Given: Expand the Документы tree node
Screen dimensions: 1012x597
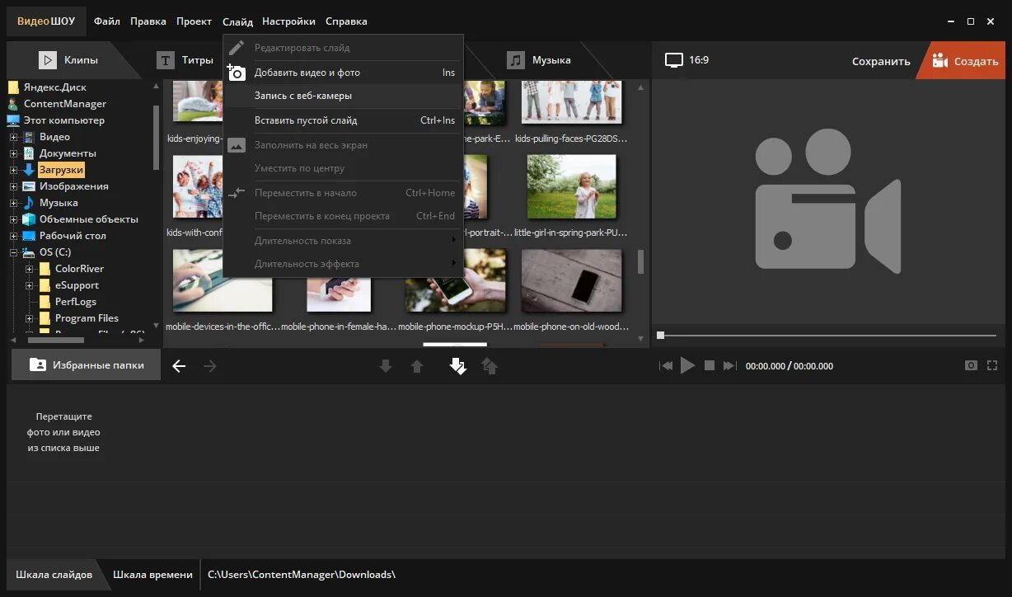Looking at the screenshot, I should click(14, 153).
